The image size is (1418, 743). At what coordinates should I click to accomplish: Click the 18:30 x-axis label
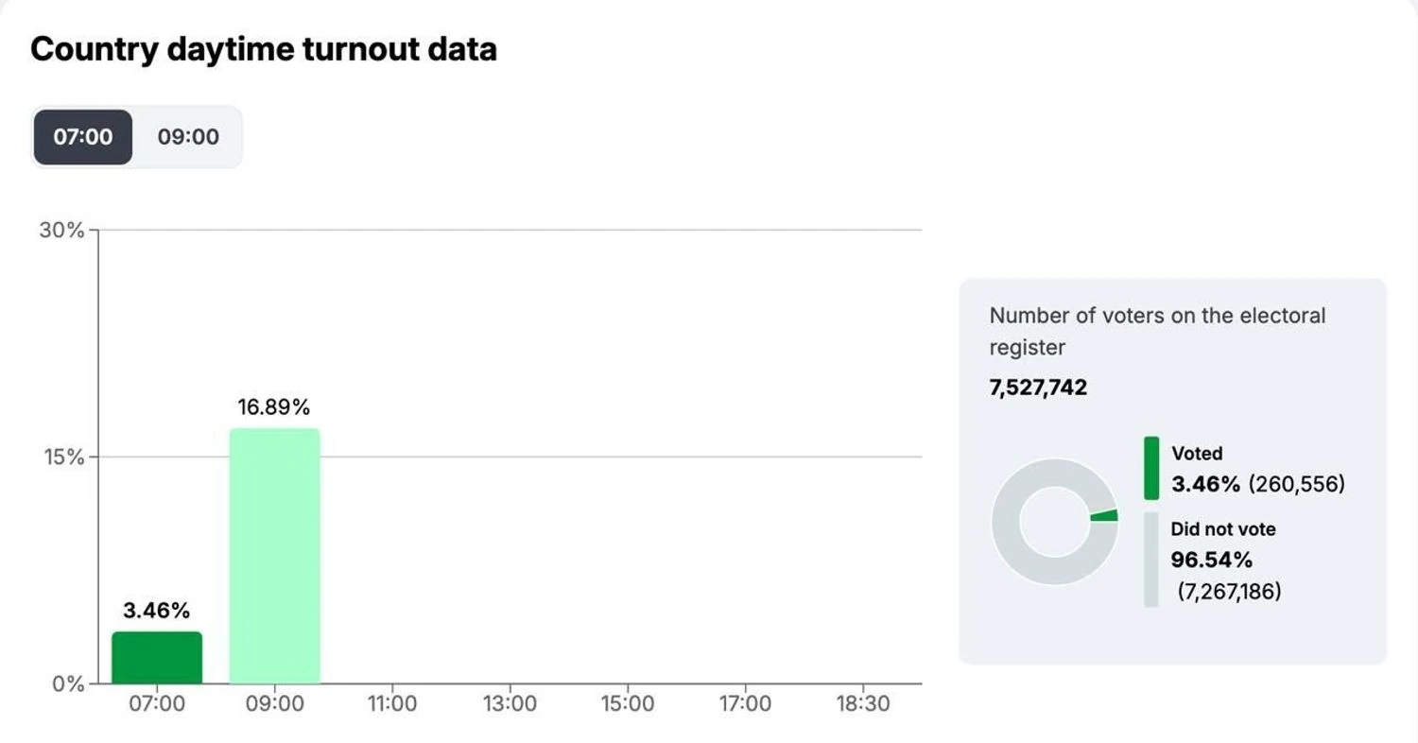863,704
